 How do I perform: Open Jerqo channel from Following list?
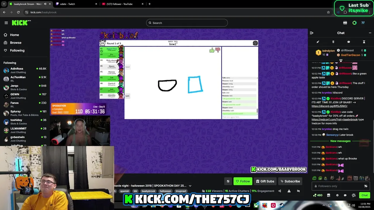(x=25, y=87)
